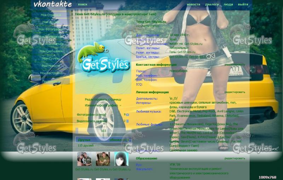Screen dimensions: 283x180
Task: Open 'новости' in the top navigation
Action: [194, 5]
